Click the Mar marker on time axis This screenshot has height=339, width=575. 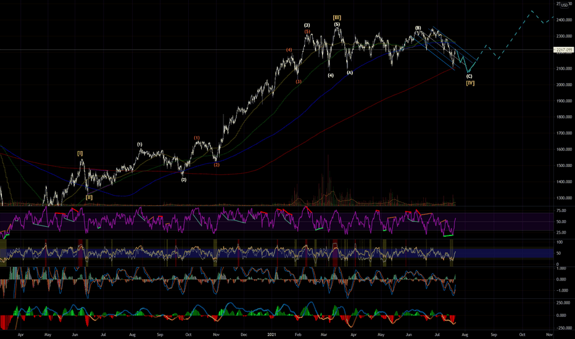[324, 334]
